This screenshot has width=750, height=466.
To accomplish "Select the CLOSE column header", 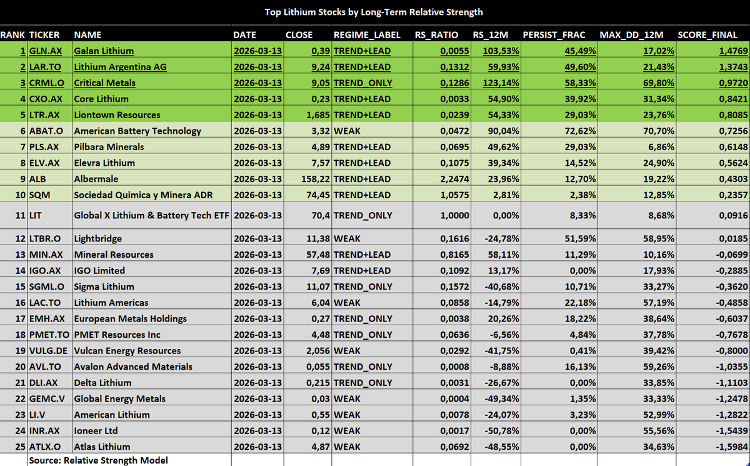I will click(x=299, y=35).
